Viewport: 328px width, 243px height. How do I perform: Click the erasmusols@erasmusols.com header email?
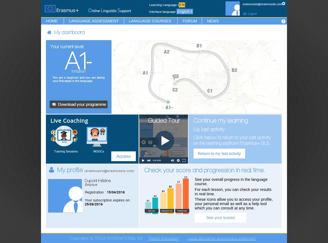[x=262, y=4]
